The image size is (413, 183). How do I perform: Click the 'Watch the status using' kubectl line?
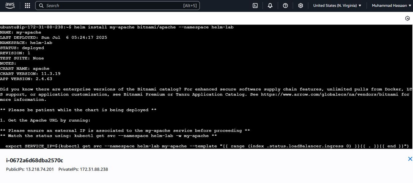tap(108, 136)
